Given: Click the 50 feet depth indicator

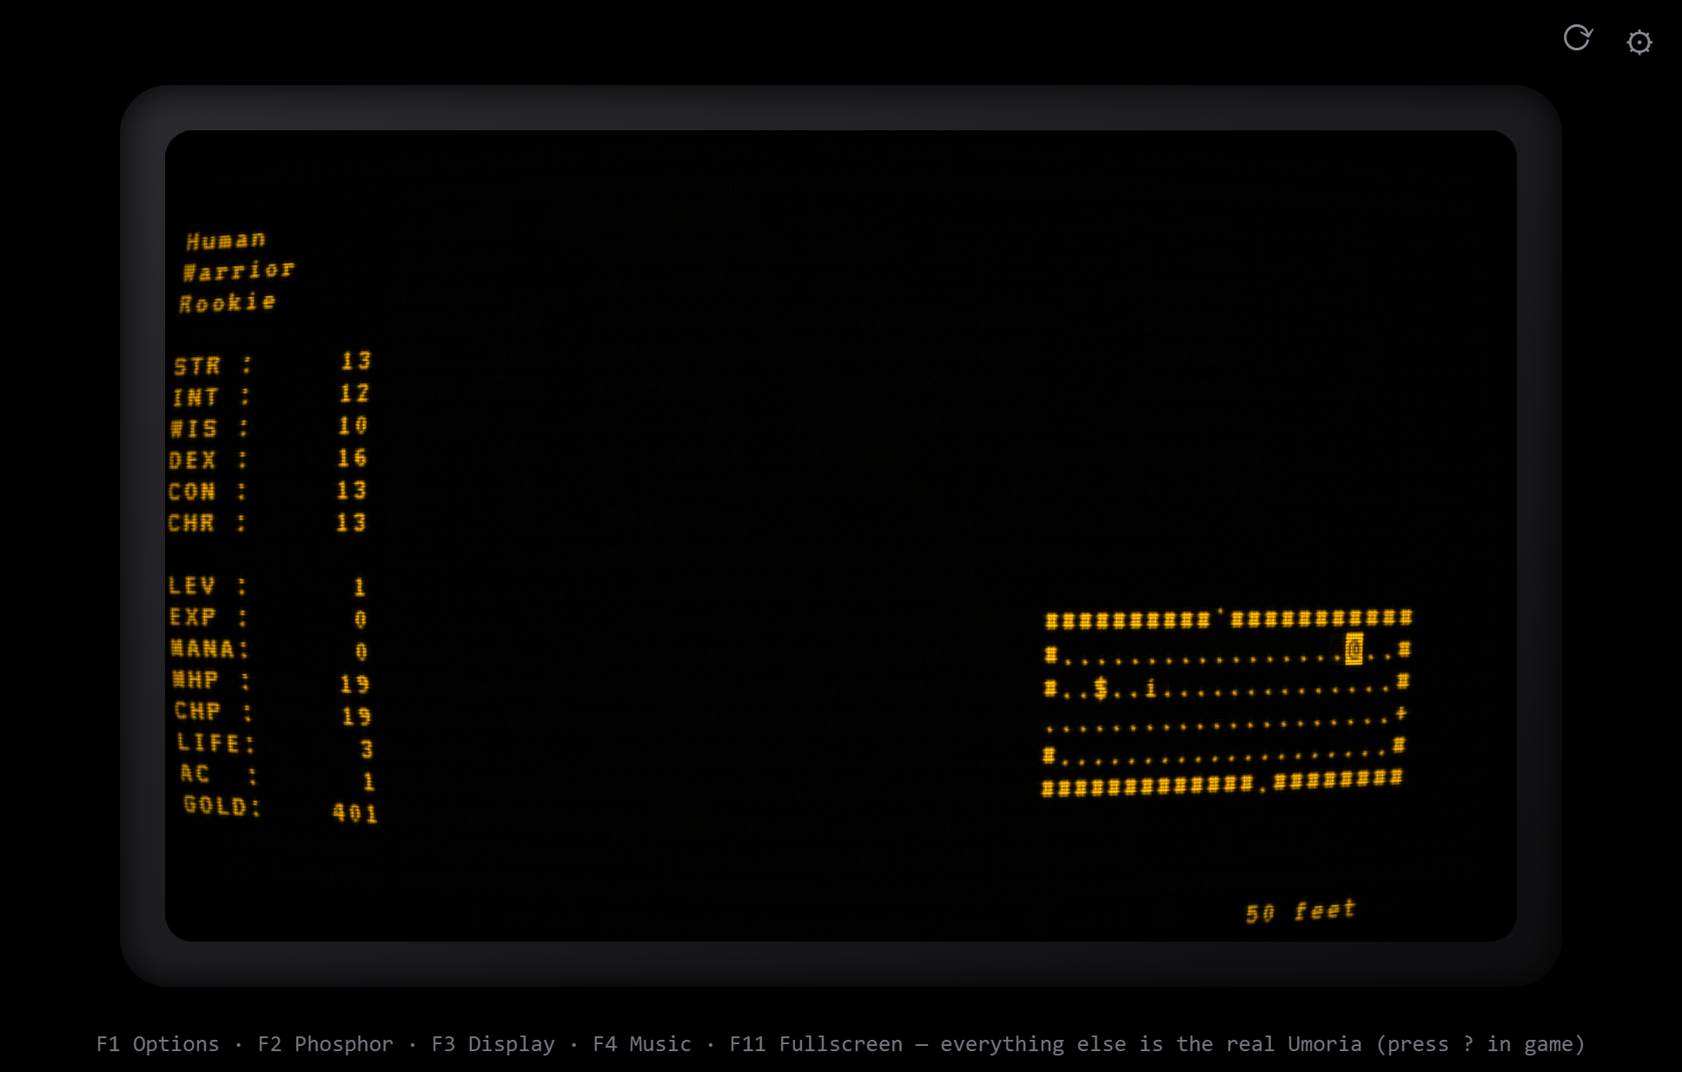Looking at the screenshot, I should point(1300,911).
